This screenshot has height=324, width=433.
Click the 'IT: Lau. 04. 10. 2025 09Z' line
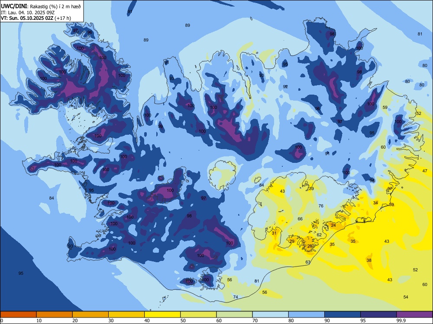(28, 13)
